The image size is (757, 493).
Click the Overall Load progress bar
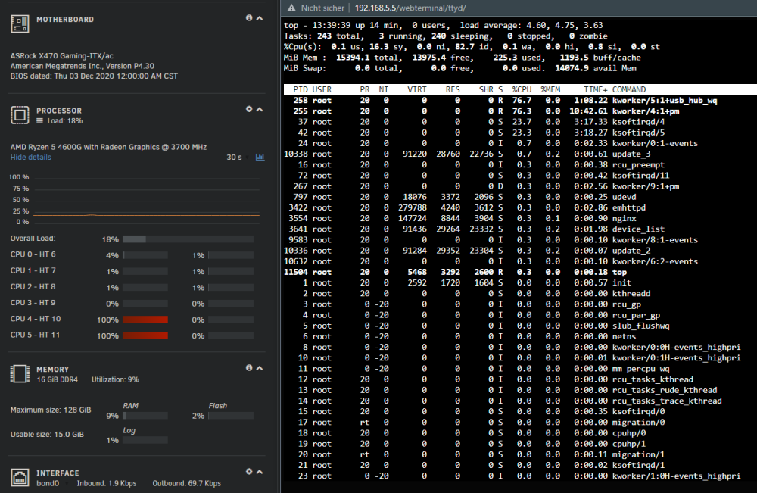188,239
